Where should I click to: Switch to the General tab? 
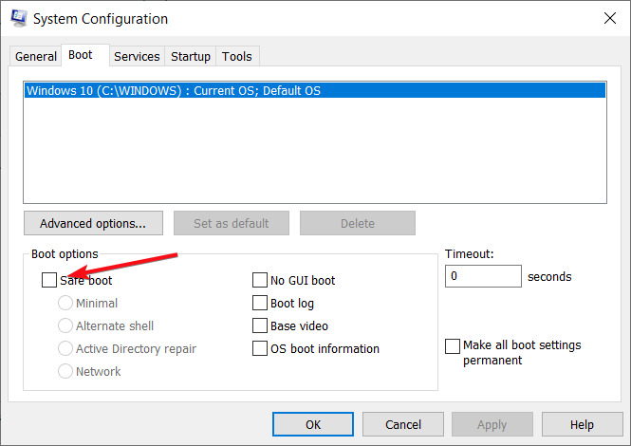tap(36, 57)
